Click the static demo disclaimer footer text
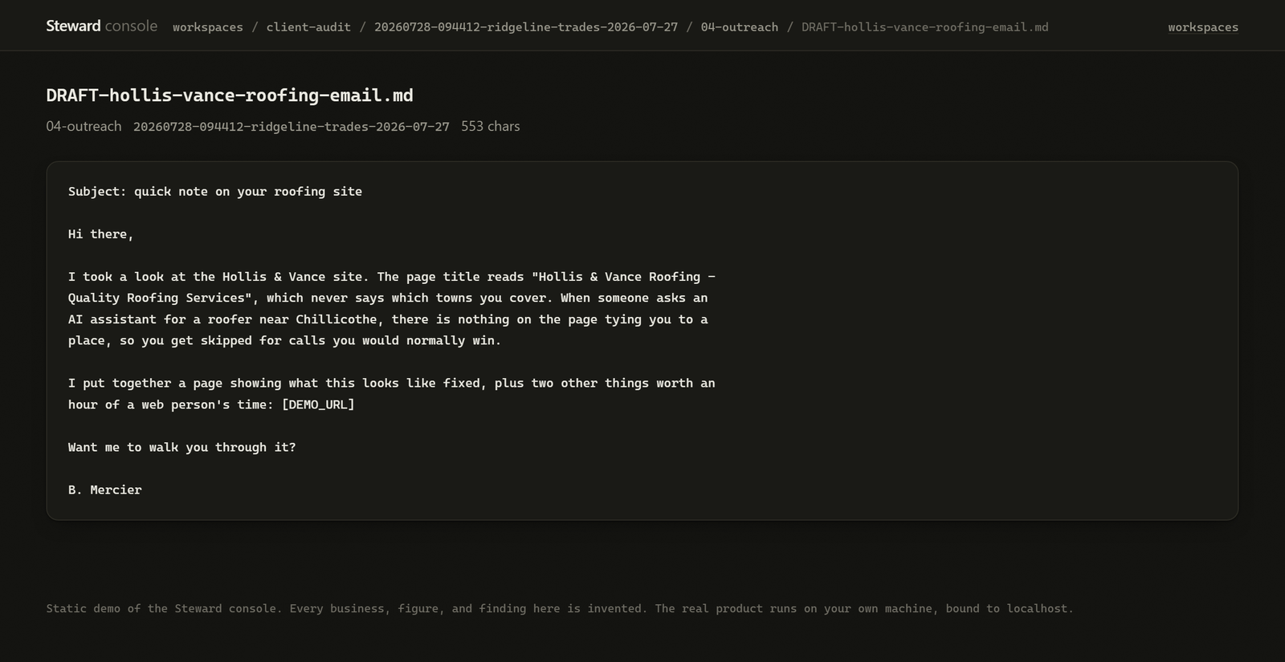This screenshot has width=1285, height=662. 560,608
